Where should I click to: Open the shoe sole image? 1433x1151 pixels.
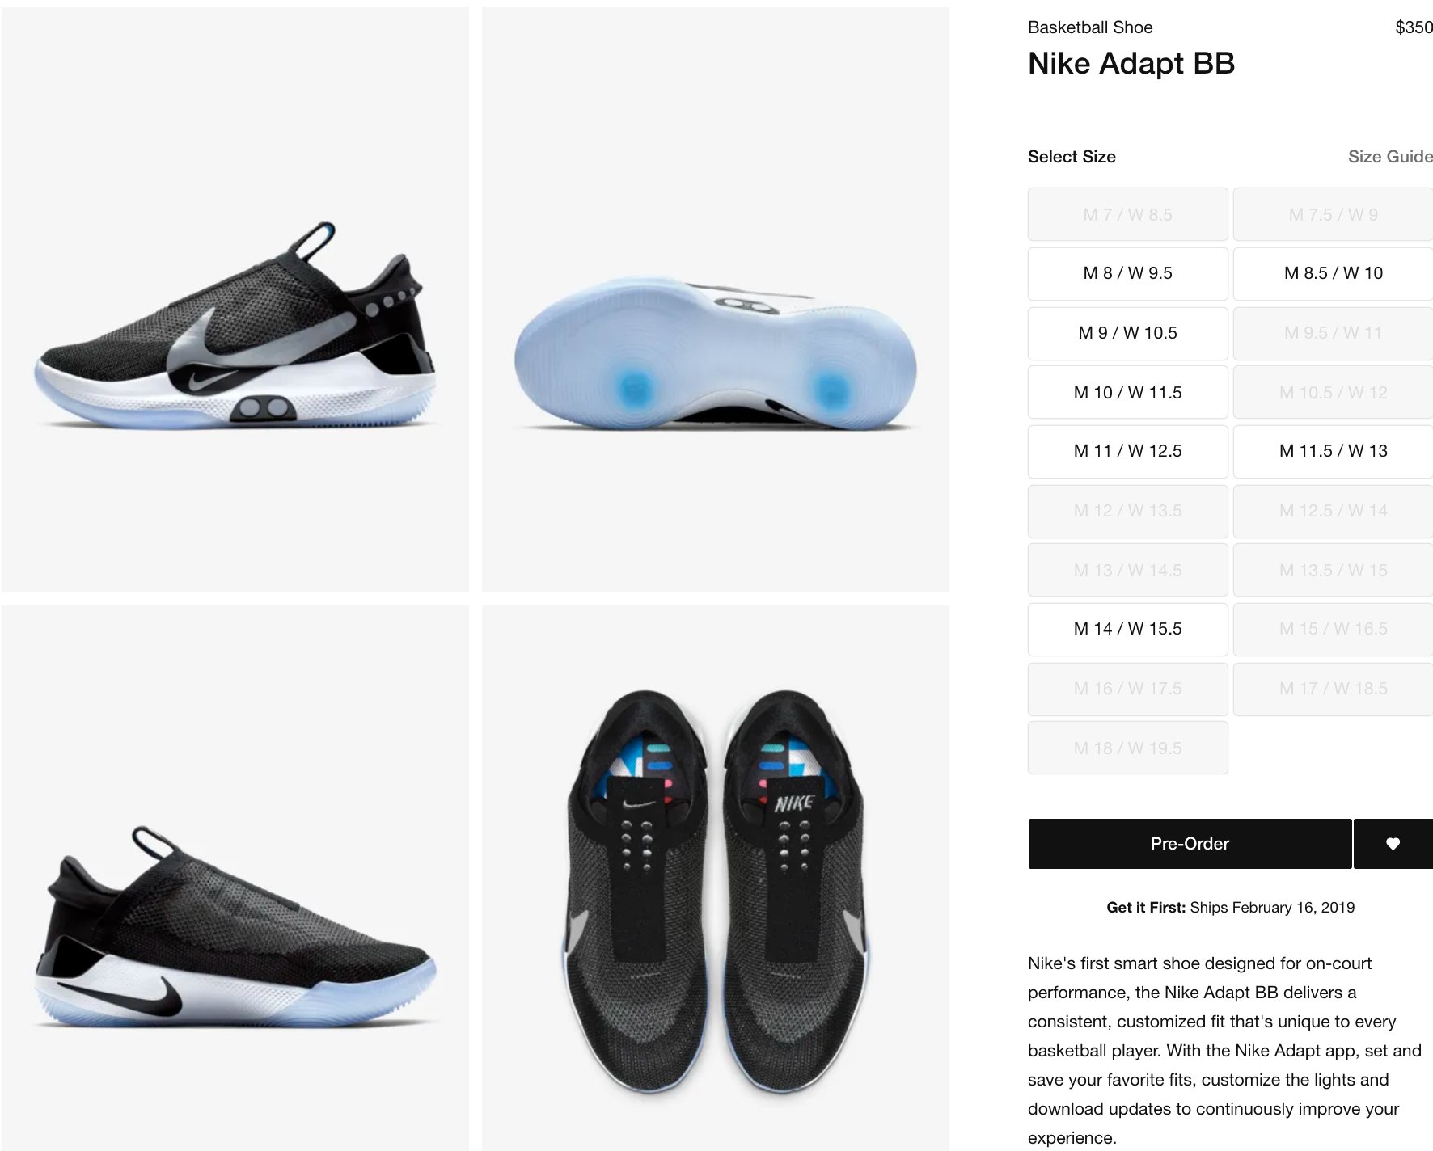[x=716, y=300]
